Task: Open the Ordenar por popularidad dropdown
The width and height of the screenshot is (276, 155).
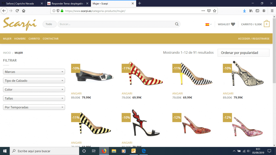Action: (243, 53)
